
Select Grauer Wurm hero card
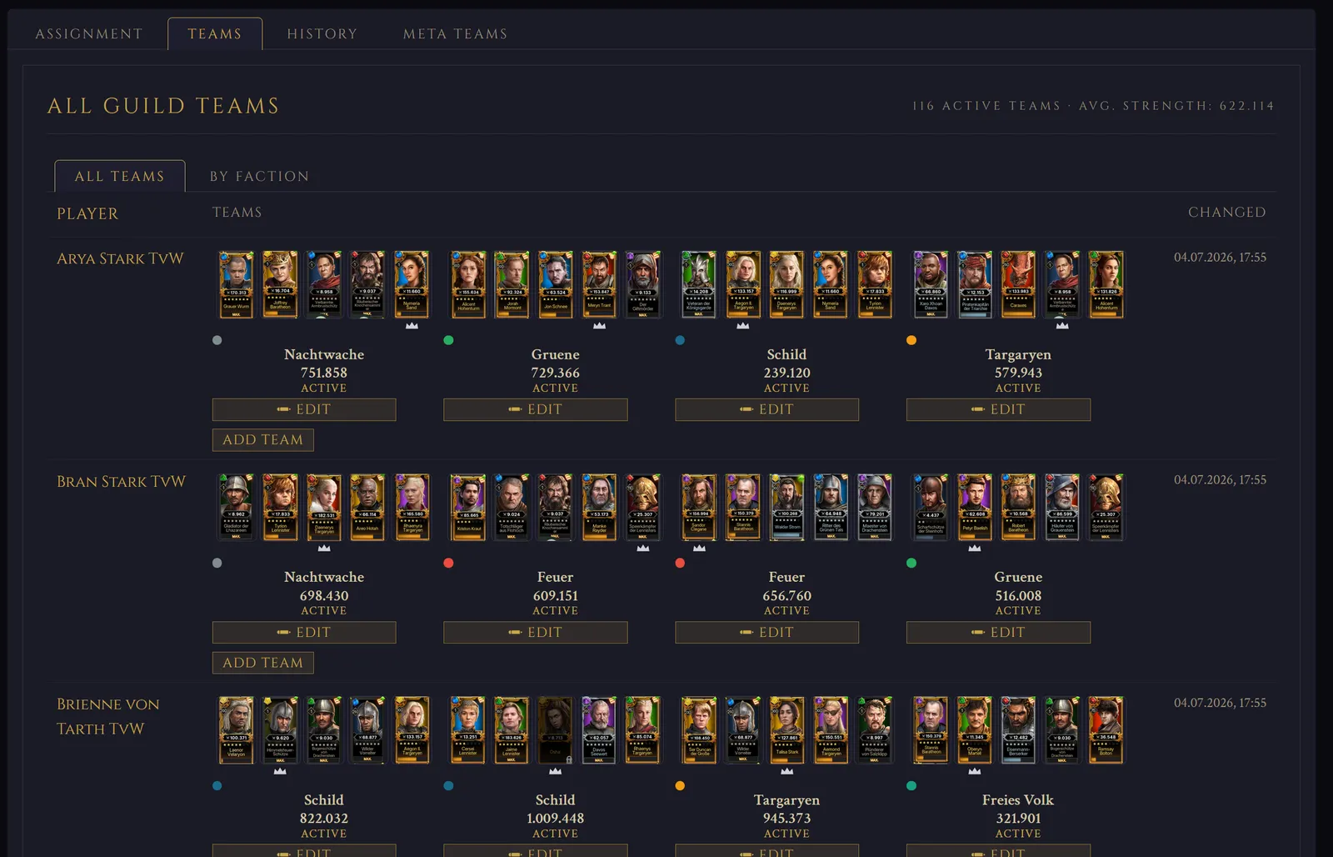(x=237, y=284)
